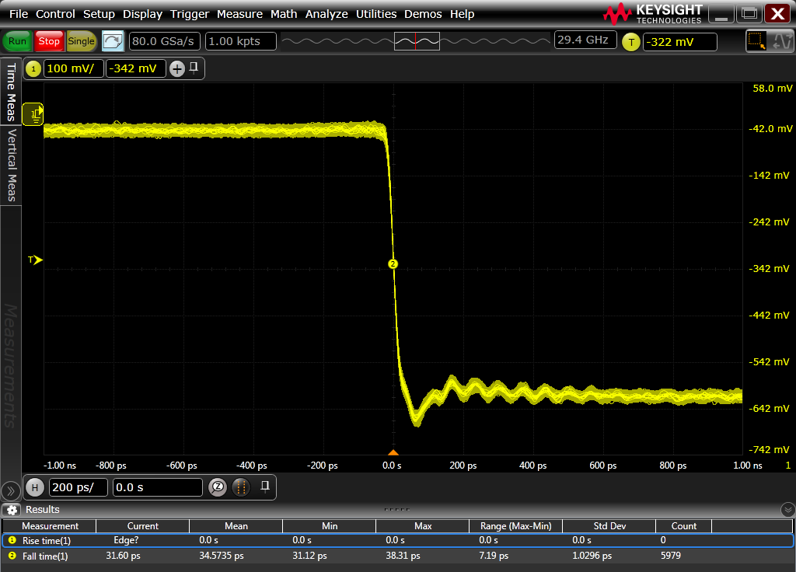Click the yellow T trigger icon

click(x=630, y=42)
